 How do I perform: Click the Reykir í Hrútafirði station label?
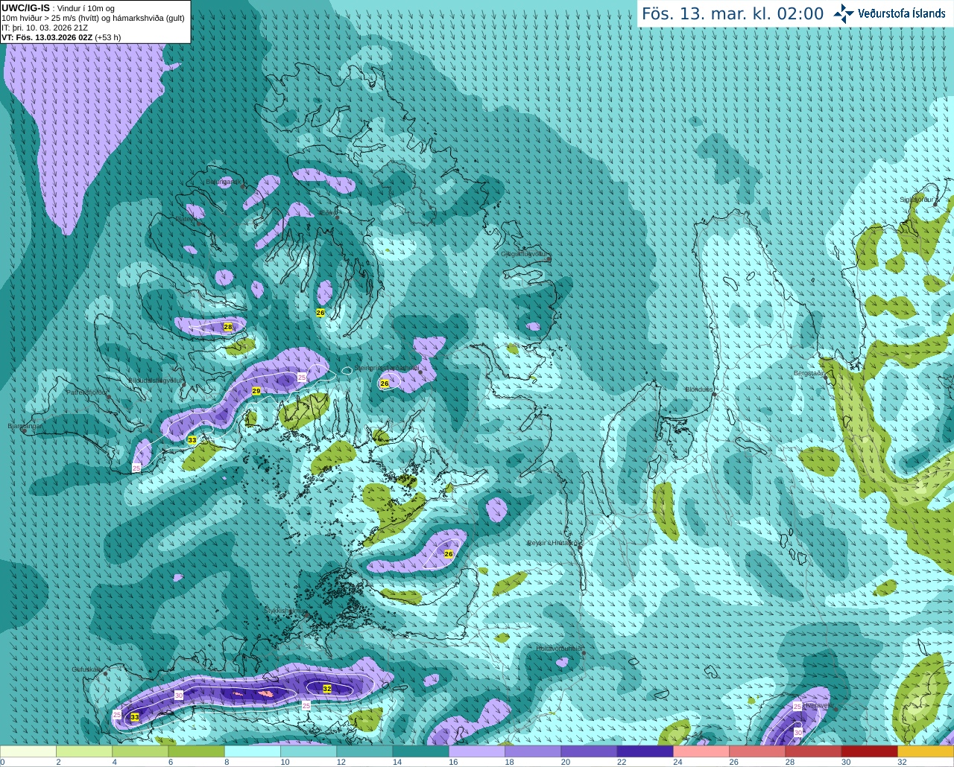pyautogui.click(x=554, y=543)
